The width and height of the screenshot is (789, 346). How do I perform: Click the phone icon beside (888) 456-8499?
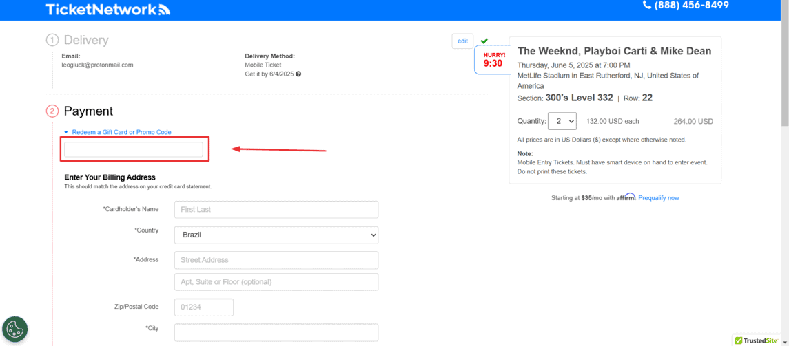click(x=647, y=5)
